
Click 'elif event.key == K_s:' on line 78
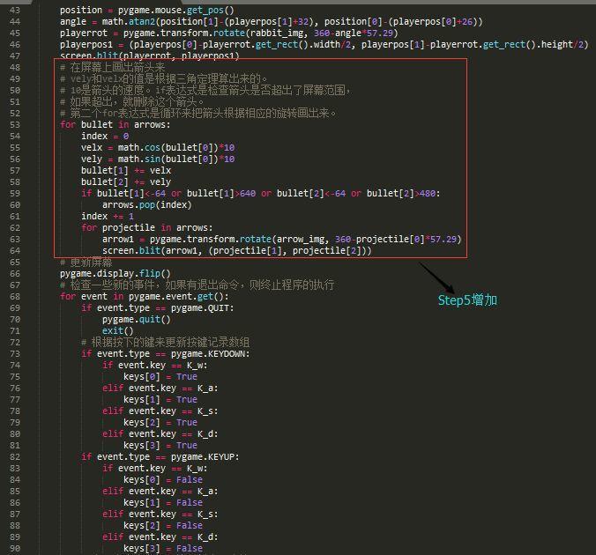[160, 411]
